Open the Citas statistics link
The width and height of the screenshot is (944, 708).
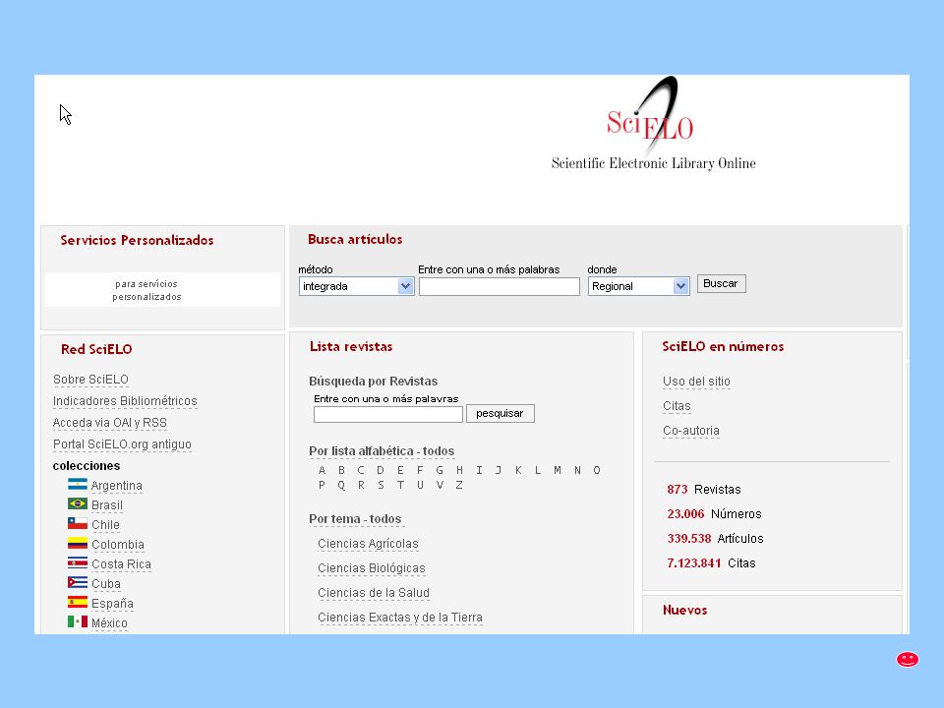point(677,406)
